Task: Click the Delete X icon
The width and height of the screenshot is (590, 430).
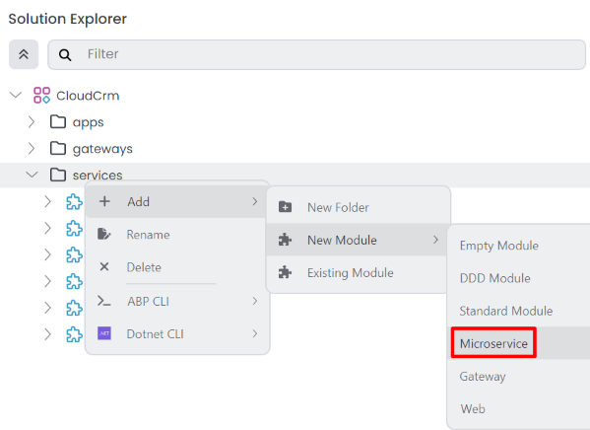Action: (x=104, y=267)
